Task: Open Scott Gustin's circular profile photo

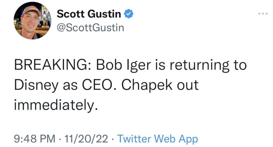Action: point(32,21)
